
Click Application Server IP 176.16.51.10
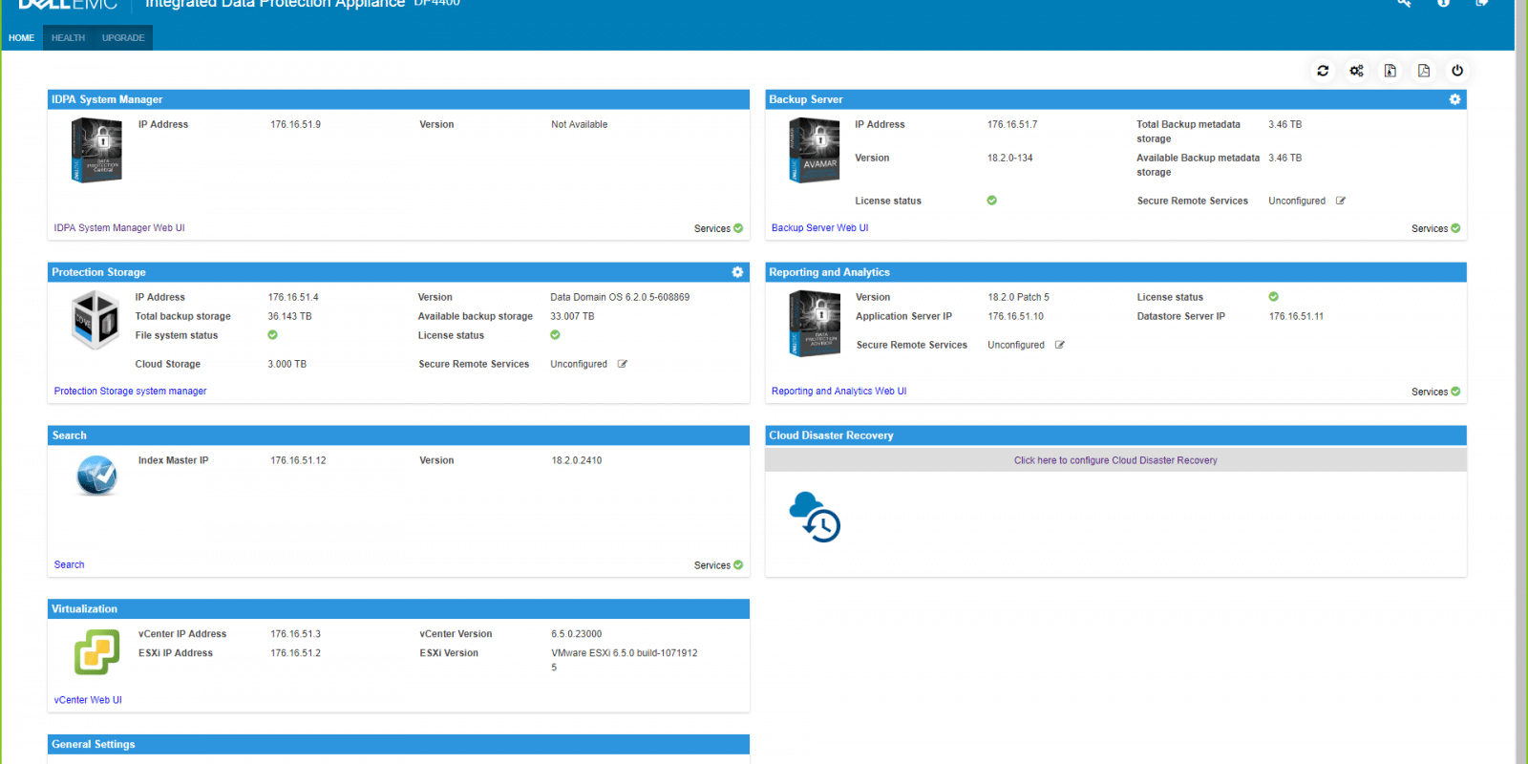pyautogui.click(x=1016, y=317)
